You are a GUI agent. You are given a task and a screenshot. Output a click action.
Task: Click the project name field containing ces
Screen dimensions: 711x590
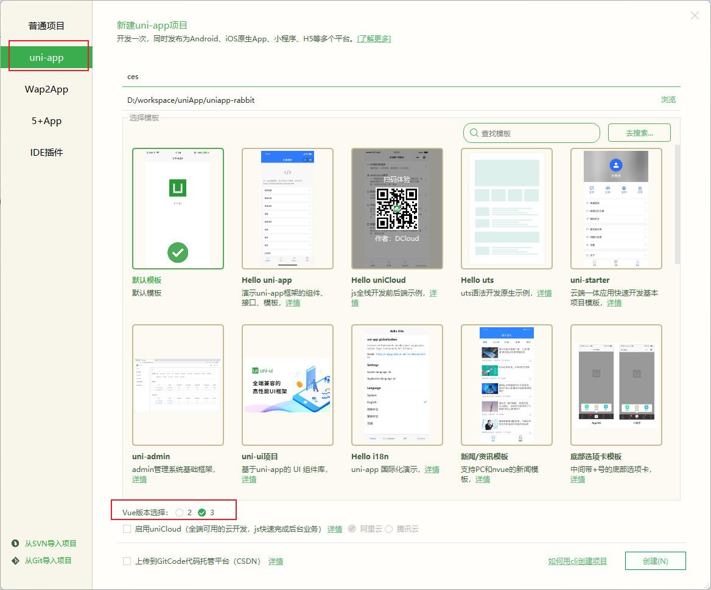point(401,77)
